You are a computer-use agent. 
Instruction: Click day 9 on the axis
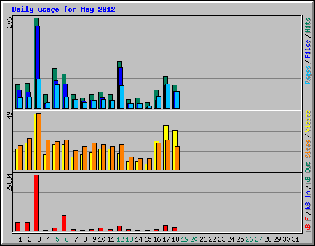(94, 239)
